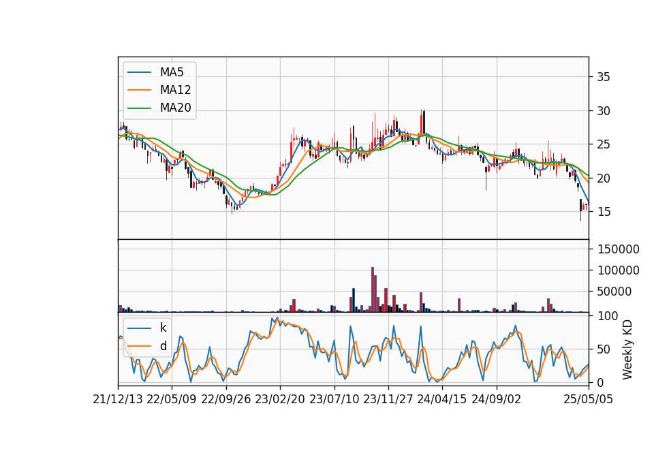
Task: Click the date label 22/05/09
Action: pyautogui.click(x=172, y=399)
